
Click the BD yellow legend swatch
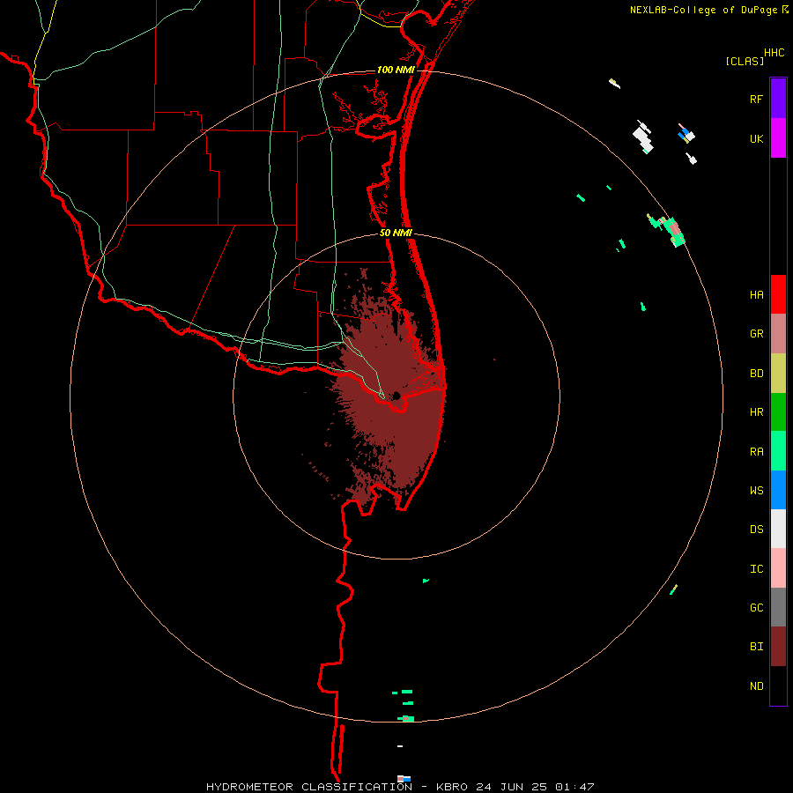pyautogui.click(x=778, y=374)
